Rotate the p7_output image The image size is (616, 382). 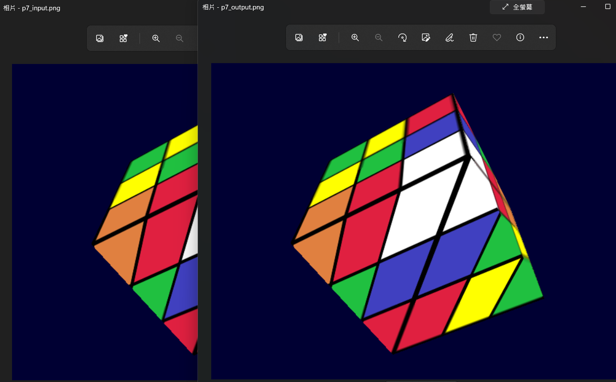(x=402, y=37)
